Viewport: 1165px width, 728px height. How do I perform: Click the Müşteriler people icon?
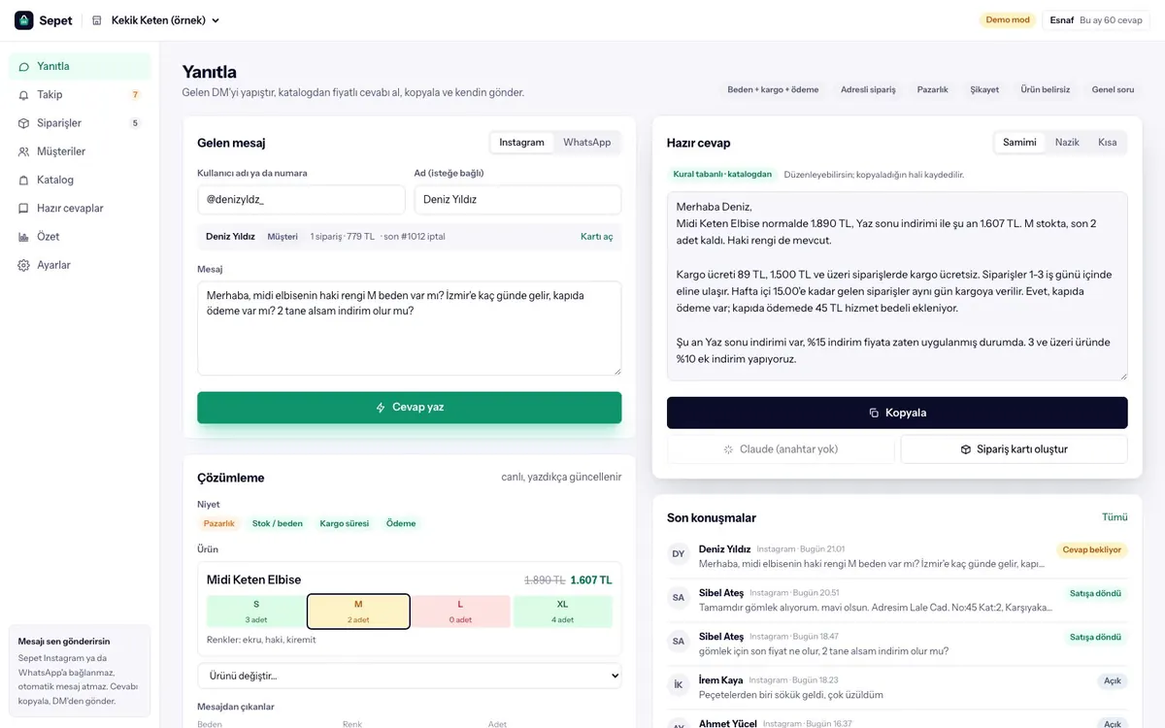tap(24, 151)
